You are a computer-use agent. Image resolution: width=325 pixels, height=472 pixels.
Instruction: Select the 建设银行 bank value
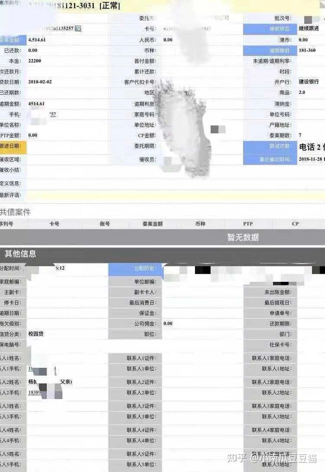[309, 82]
